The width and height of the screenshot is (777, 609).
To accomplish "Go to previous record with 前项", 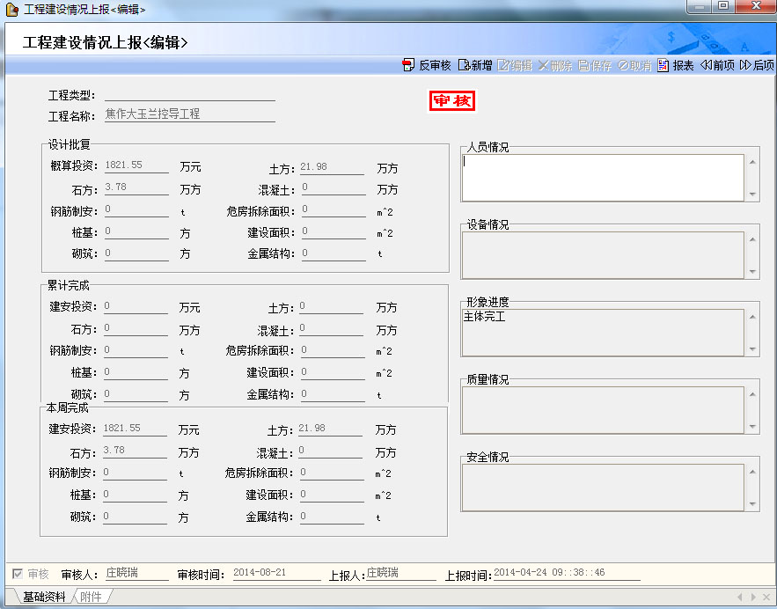I will (x=706, y=65).
